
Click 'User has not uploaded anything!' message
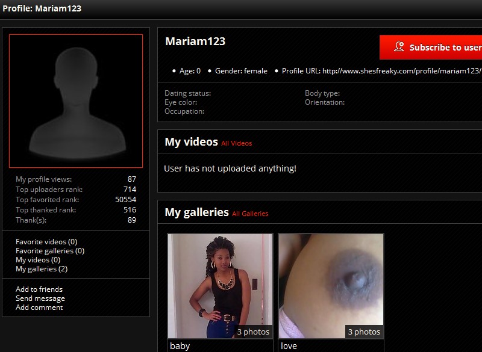tap(230, 168)
